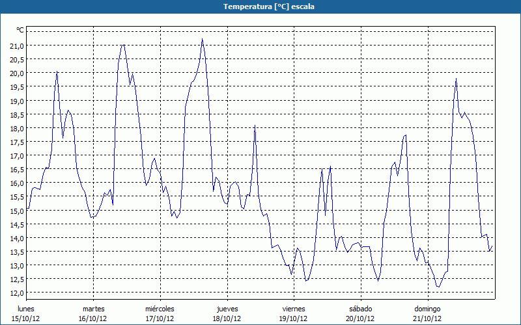Select the 'lunes' day label

tap(26, 309)
